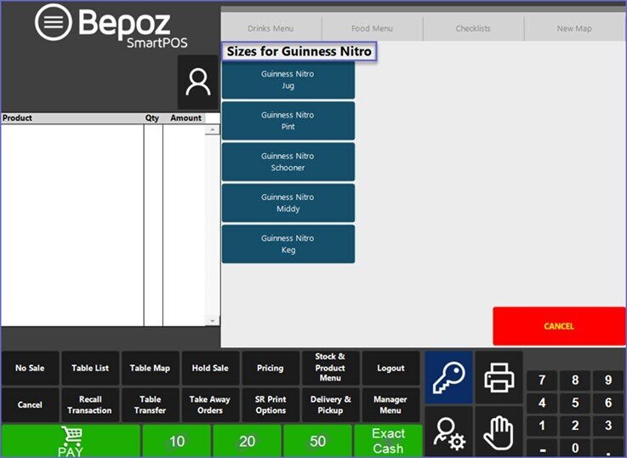Open the Table List
The width and height of the screenshot is (627, 458).
click(x=90, y=368)
